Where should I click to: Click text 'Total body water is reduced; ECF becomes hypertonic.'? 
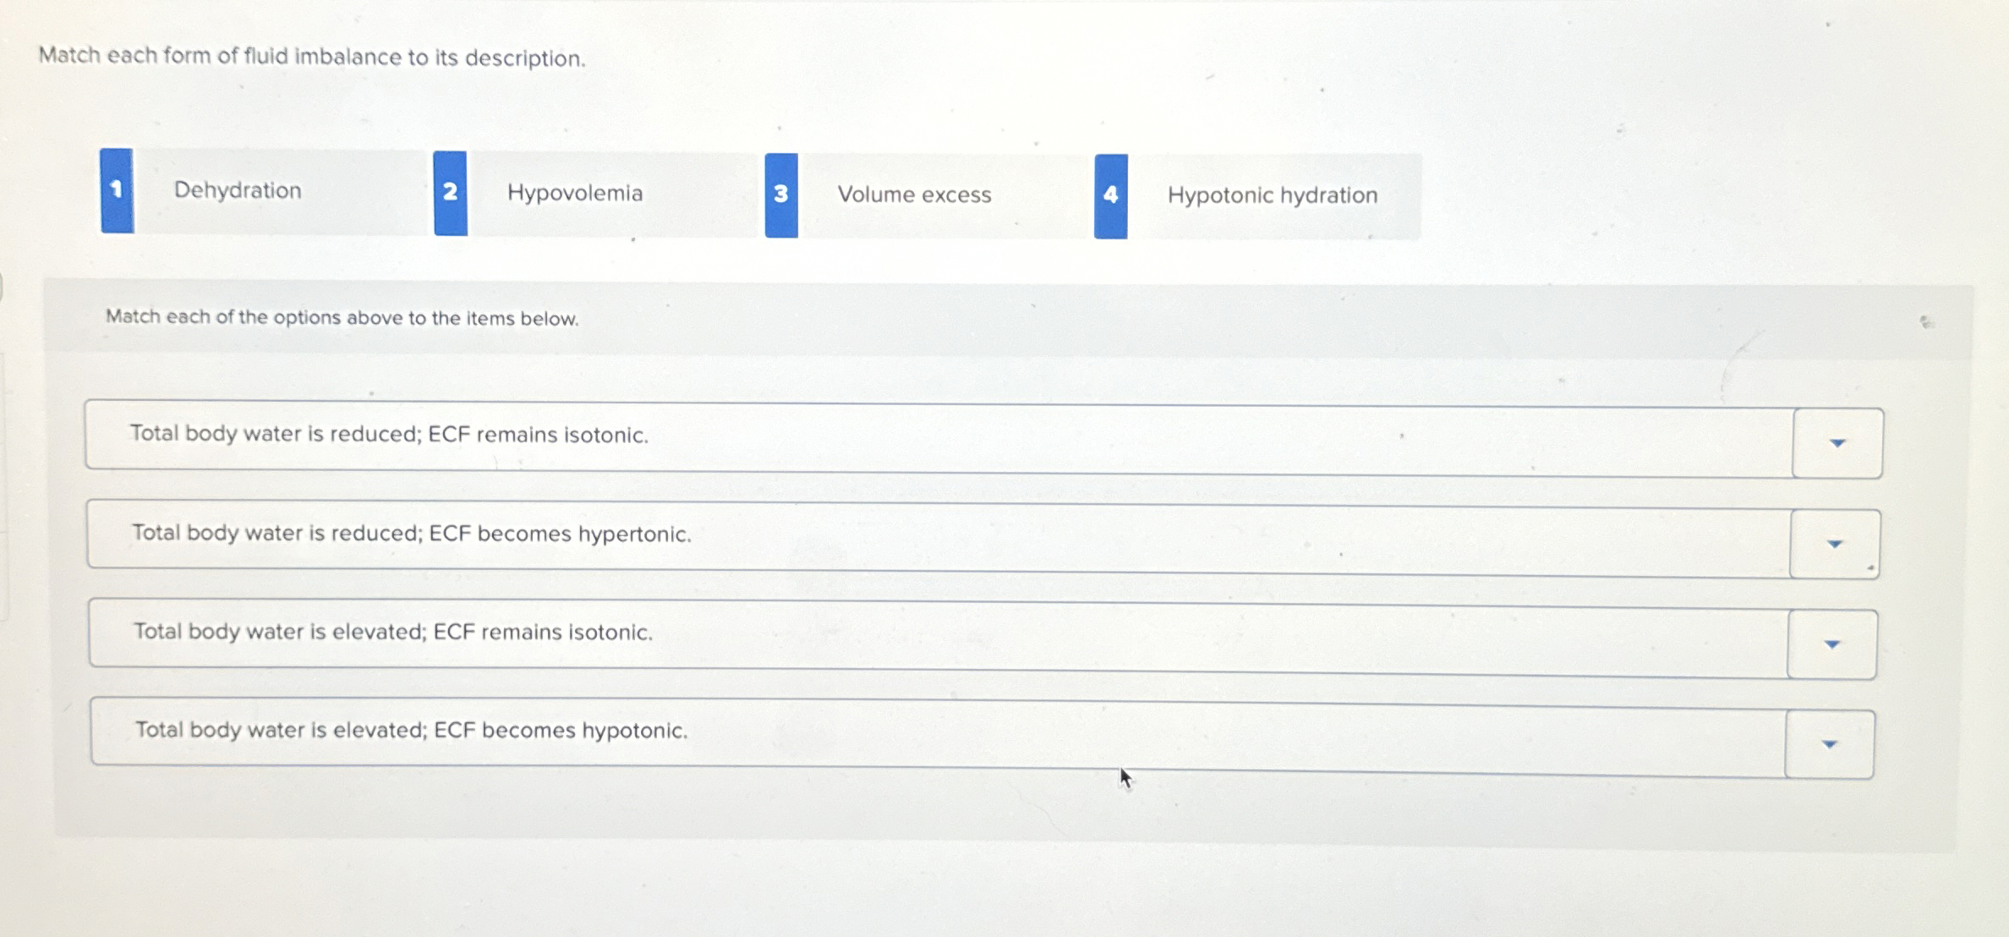pyautogui.click(x=412, y=533)
